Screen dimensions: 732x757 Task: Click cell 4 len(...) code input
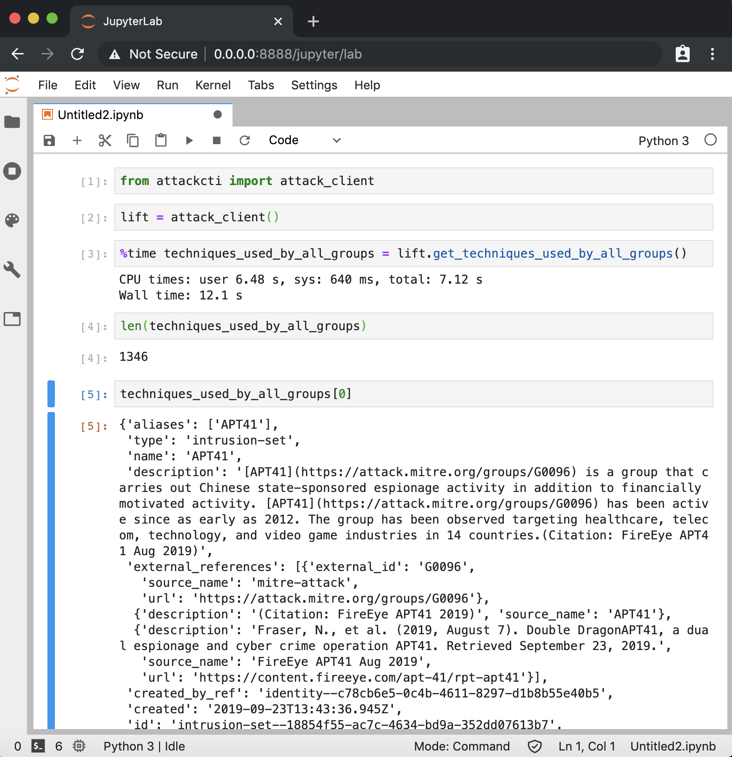414,326
